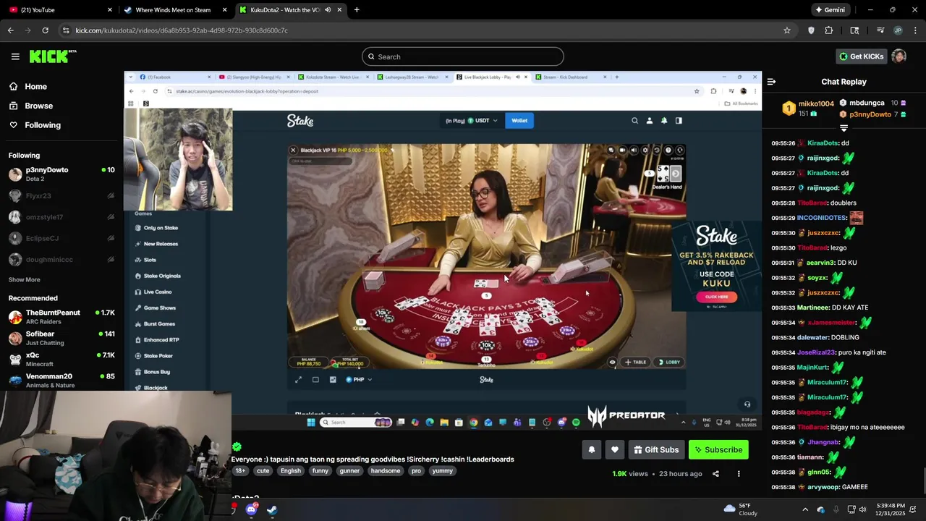Collapse the Chat Replay panel
This screenshot has width=926, height=521.
click(771, 82)
